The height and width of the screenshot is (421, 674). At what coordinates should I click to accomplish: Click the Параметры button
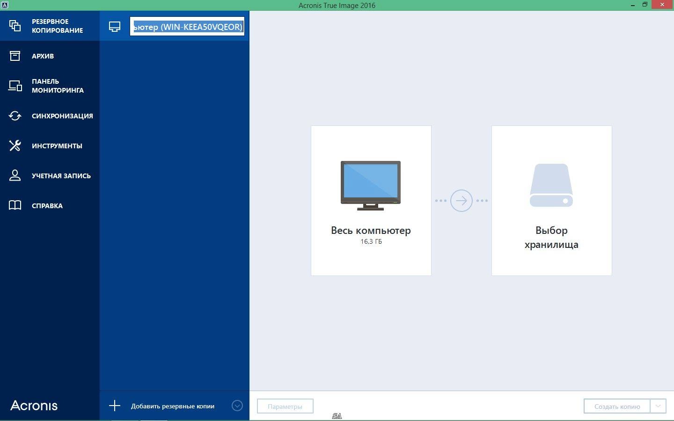pos(285,406)
